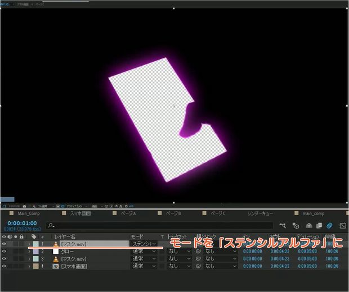Click the レイヤー名 column header
The image size is (349, 292).
(65, 237)
